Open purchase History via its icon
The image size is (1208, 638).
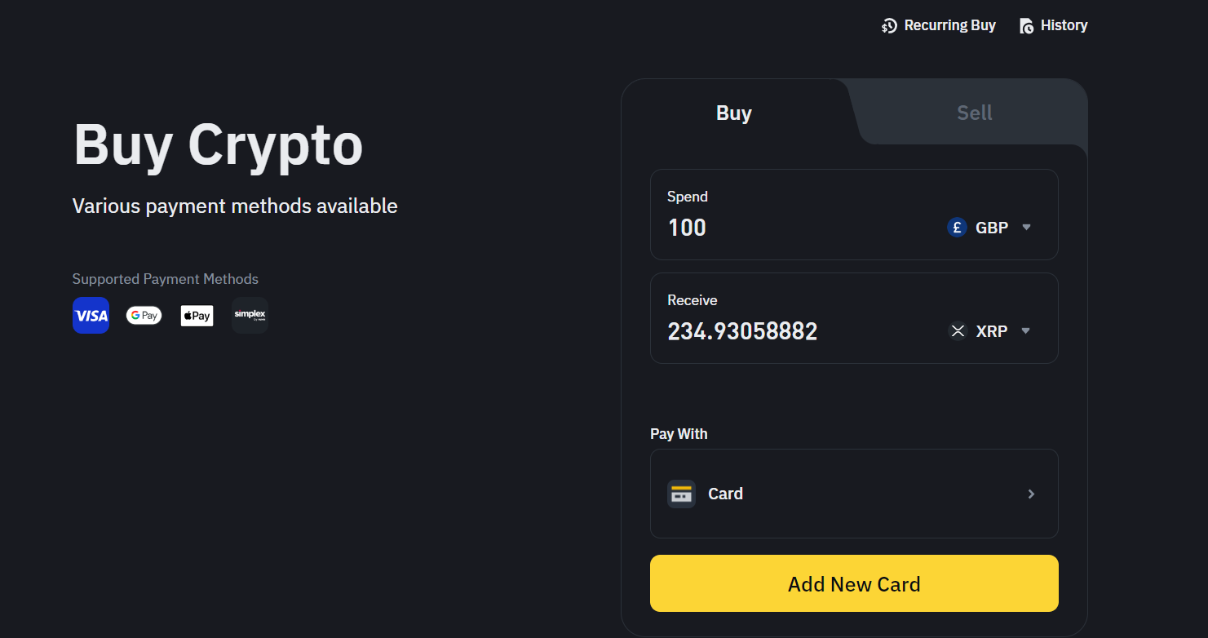point(1026,25)
